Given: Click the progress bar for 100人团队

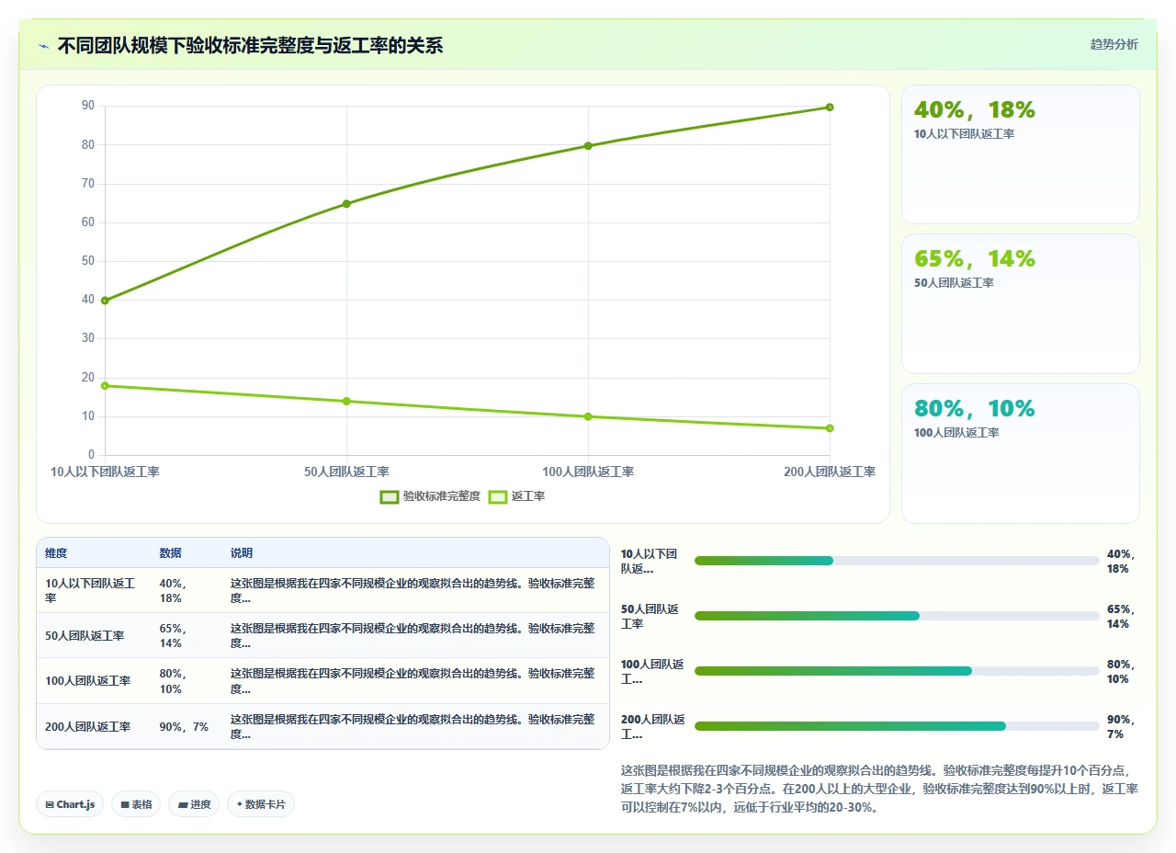Looking at the screenshot, I should coord(897,671).
